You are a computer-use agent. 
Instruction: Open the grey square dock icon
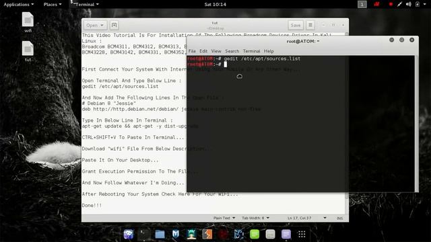[270, 234]
